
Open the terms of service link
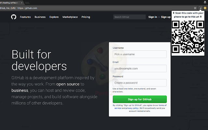(x=162, y=105)
